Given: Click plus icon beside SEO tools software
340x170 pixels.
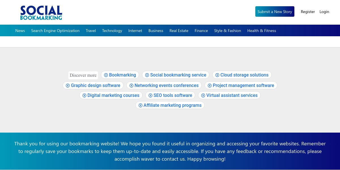Looking at the screenshot, I should point(150,95).
